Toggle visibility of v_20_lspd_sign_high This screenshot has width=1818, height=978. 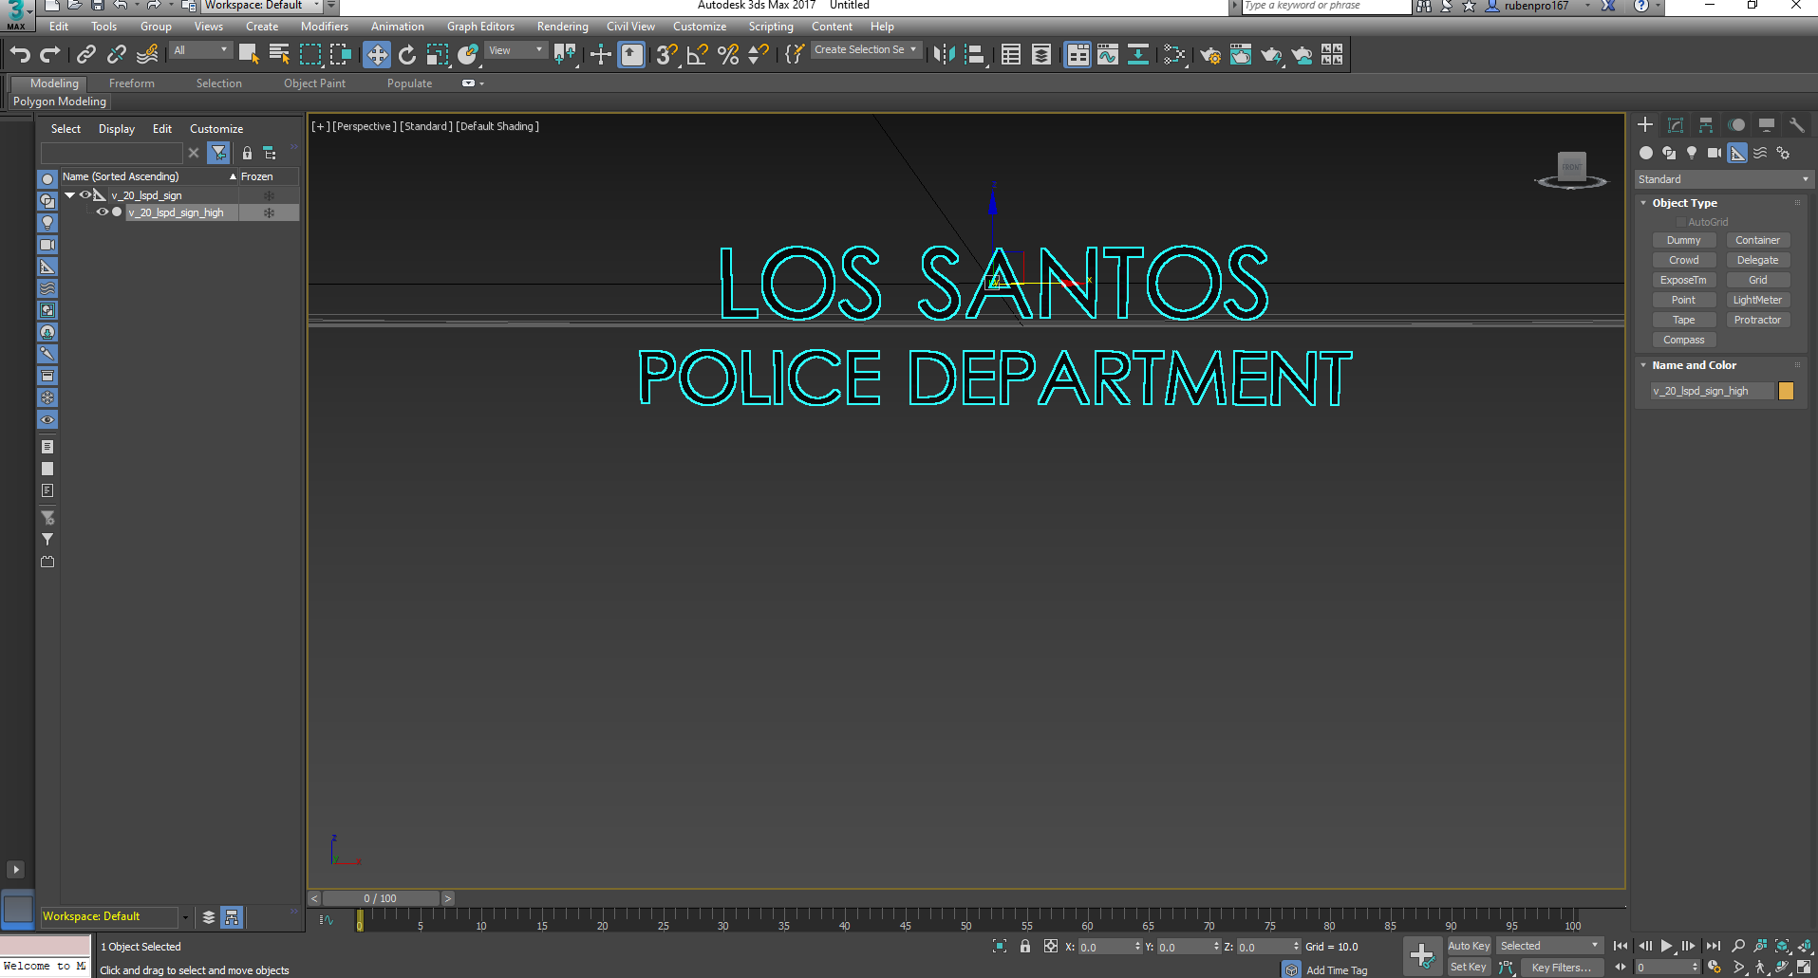click(x=103, y=212)
